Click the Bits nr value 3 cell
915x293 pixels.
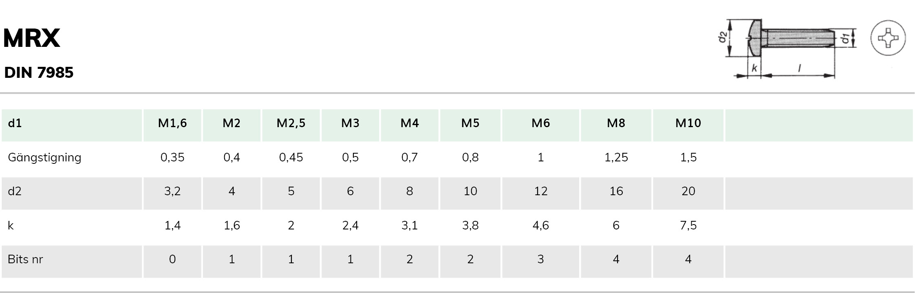coord(541,259)
